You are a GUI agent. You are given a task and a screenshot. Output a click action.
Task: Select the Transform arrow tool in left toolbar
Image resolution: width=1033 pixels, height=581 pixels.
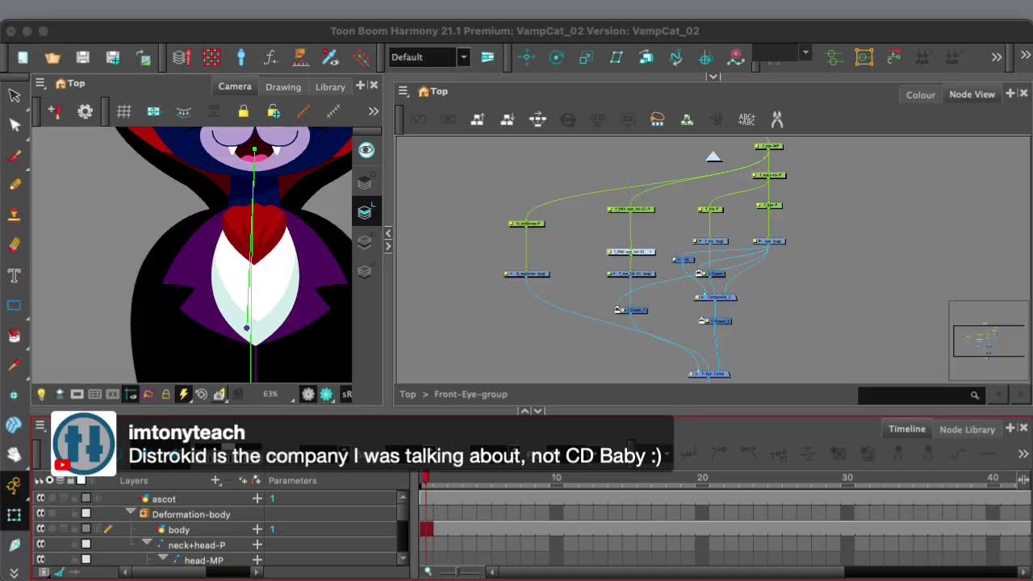pos(14,95)
